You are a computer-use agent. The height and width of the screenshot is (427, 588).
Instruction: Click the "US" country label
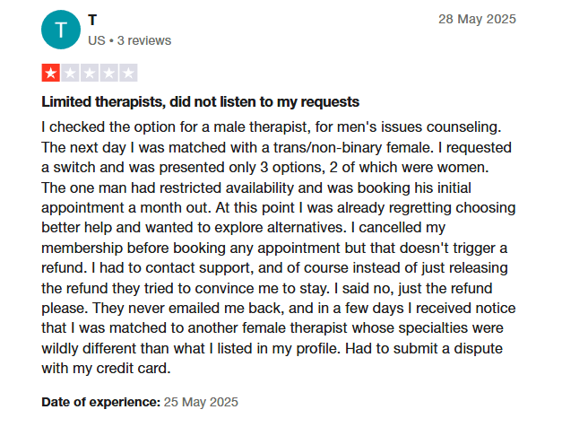coord(97,40)
